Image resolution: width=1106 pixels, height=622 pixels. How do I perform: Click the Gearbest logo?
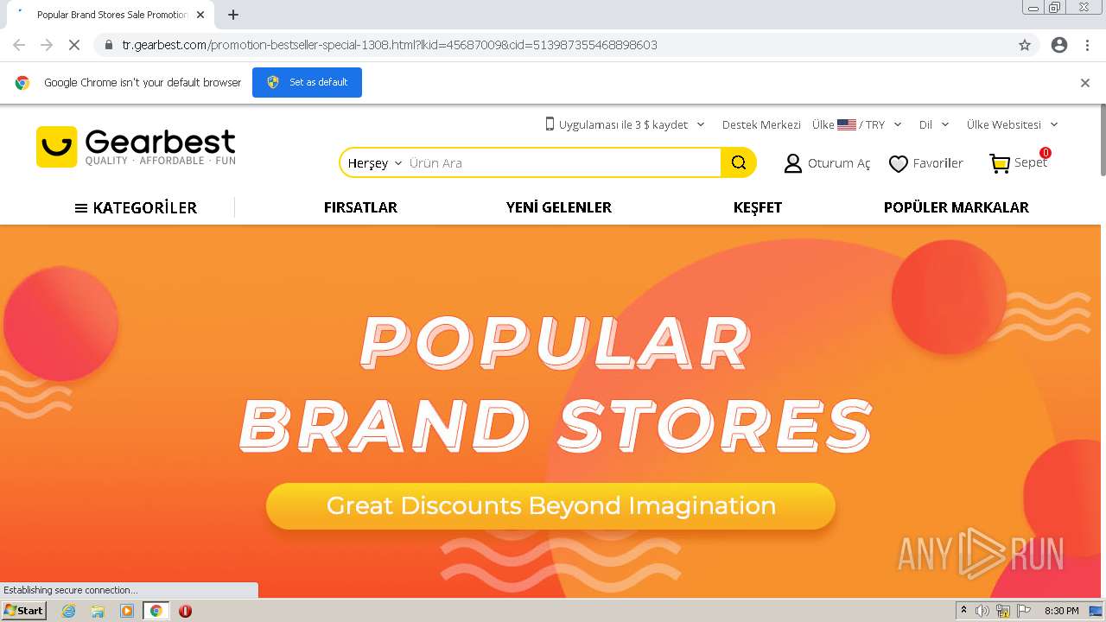click(136, 147)
